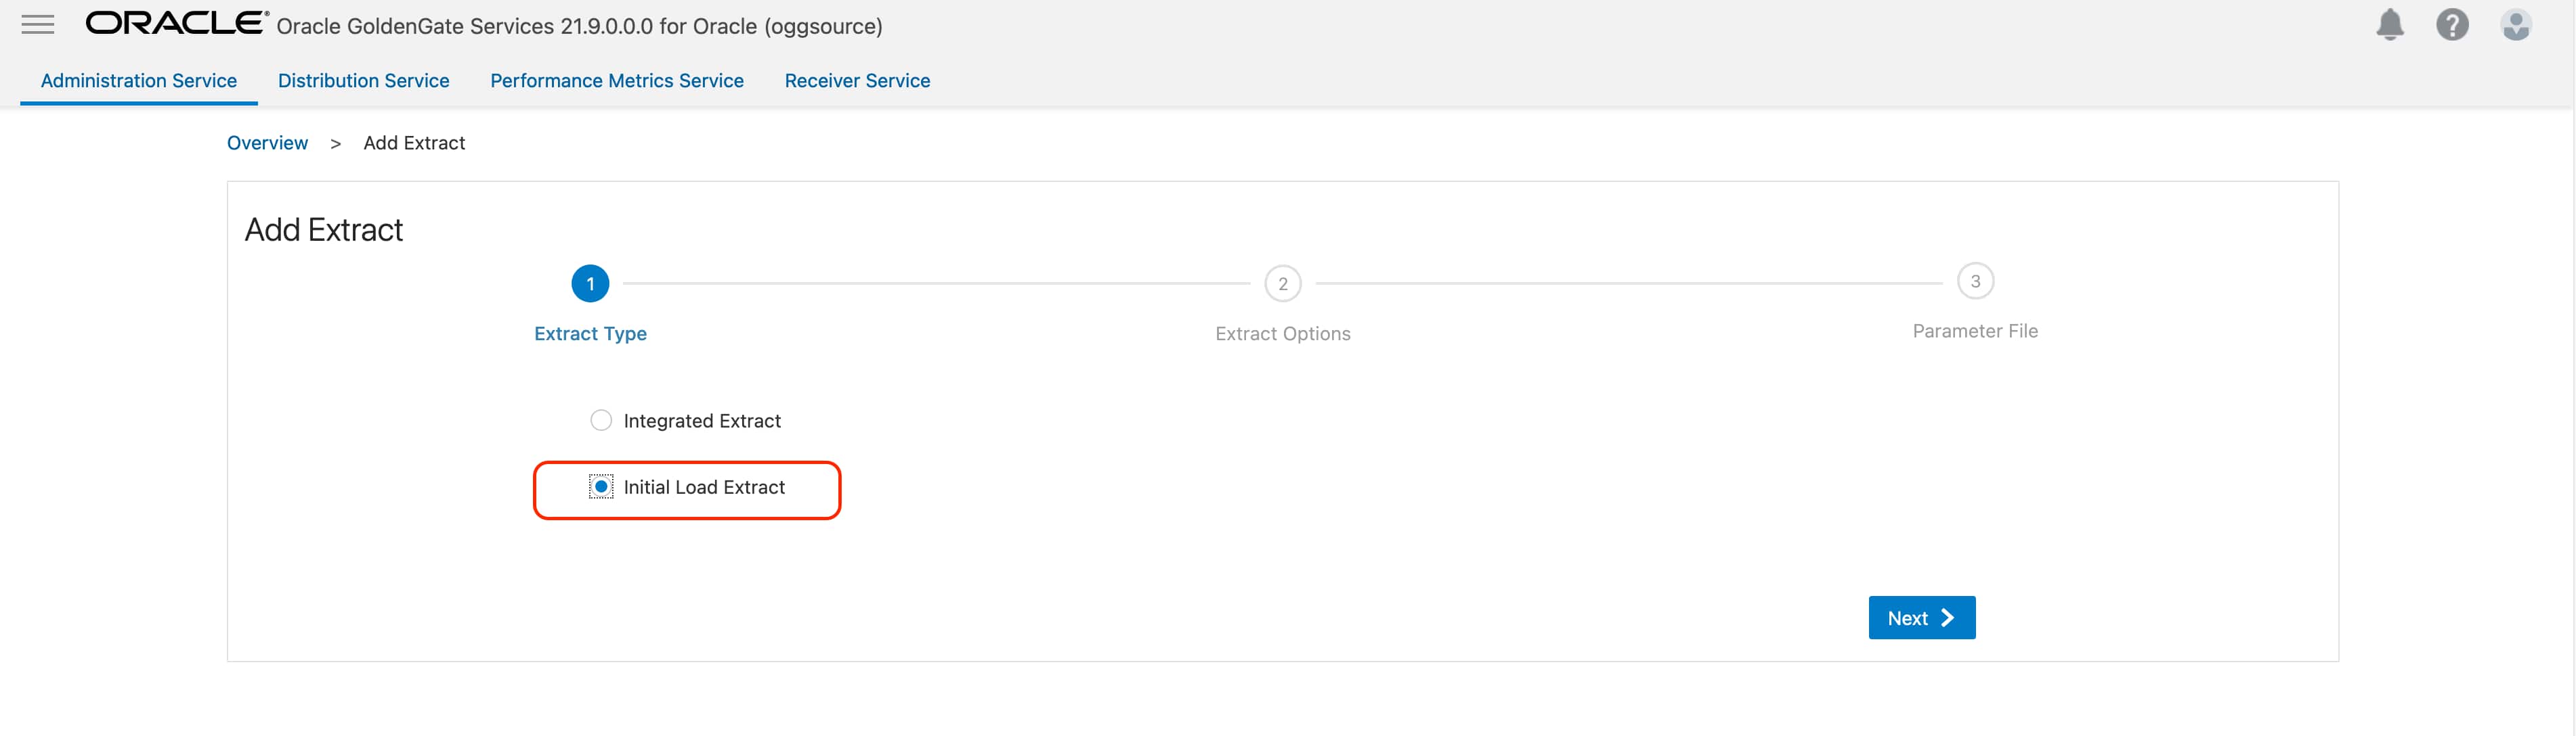This screenshot has width=2576, height=736.
Task: Click the Parameter File step label
Action: (x=1974, y=331)
